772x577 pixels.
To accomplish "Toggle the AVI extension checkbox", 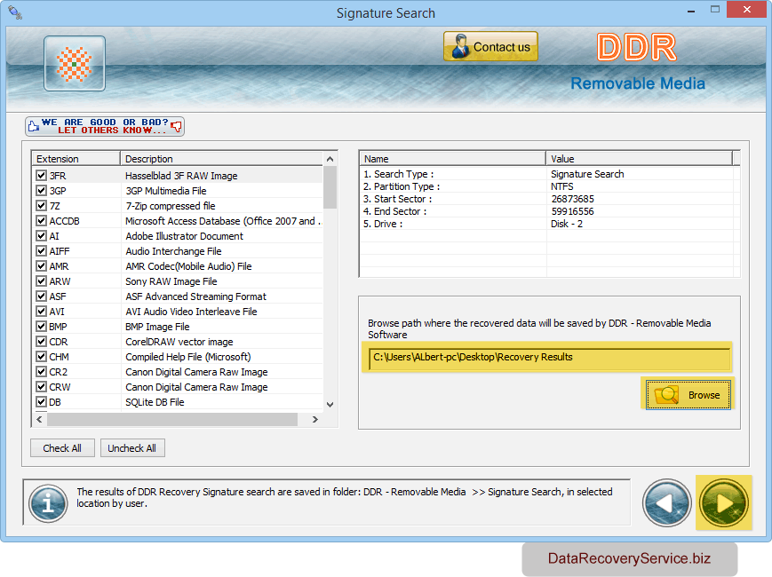I will (42, 312).
